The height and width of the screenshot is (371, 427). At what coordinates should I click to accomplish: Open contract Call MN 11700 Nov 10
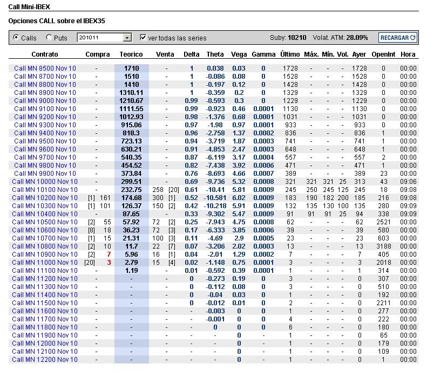click(x=45, y=319)
